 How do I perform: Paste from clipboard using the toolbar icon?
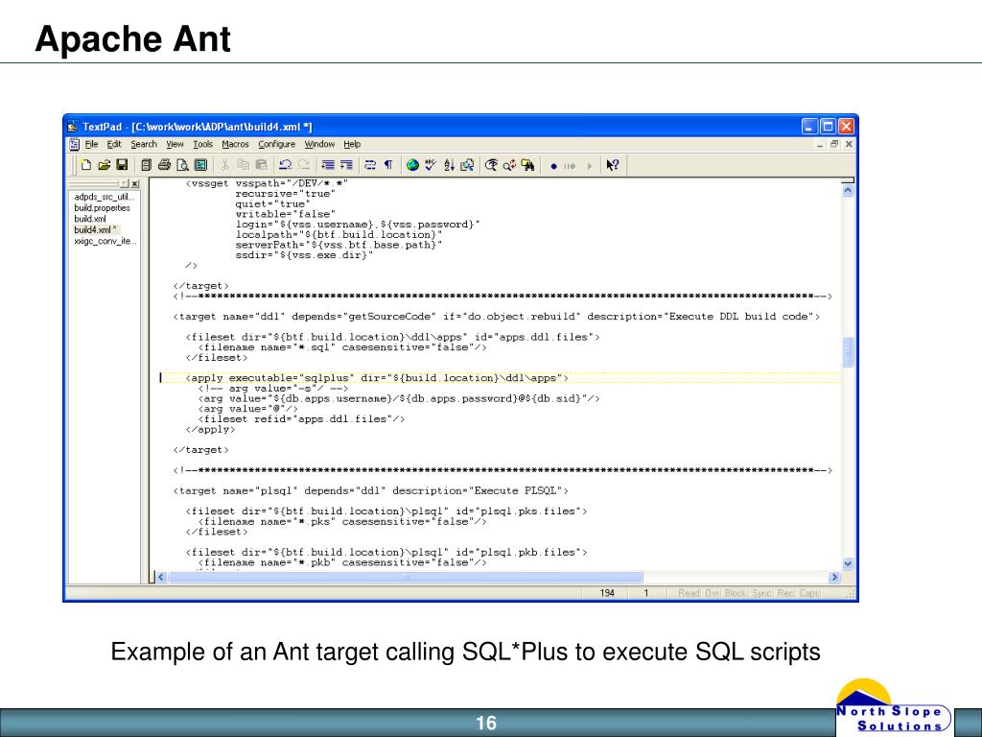pos(261,165)
